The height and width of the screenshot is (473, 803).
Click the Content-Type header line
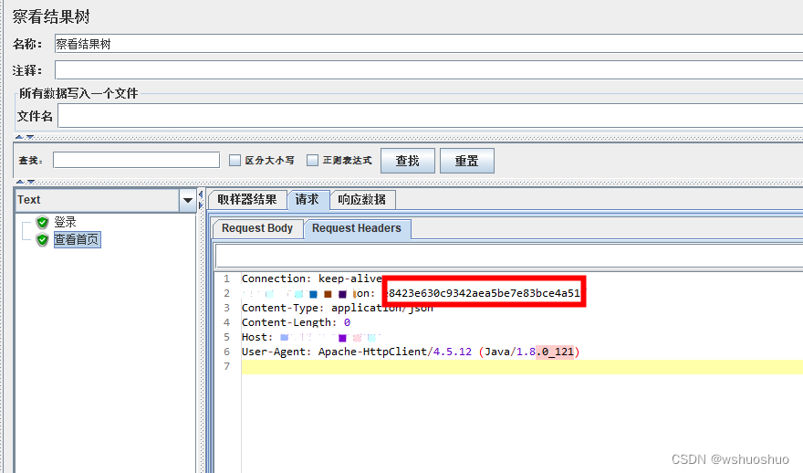pyautogui.click(x=337, y=308)
